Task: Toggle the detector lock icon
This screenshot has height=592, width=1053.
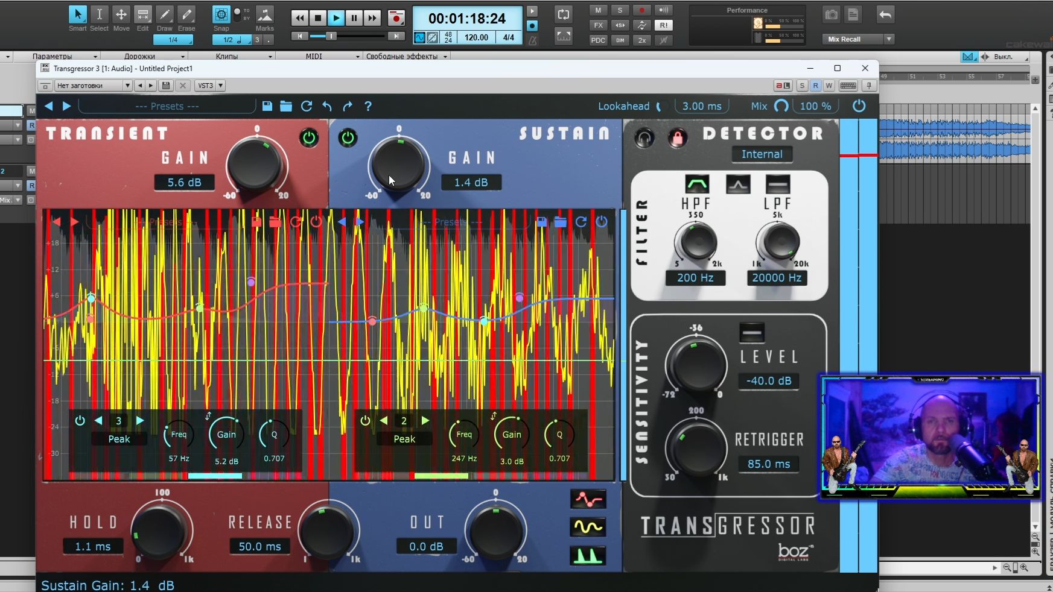Action: pyautogui.click(x=677, y=138)
